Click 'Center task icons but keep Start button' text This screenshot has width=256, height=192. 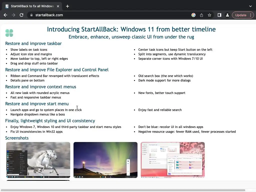[175, 50]
